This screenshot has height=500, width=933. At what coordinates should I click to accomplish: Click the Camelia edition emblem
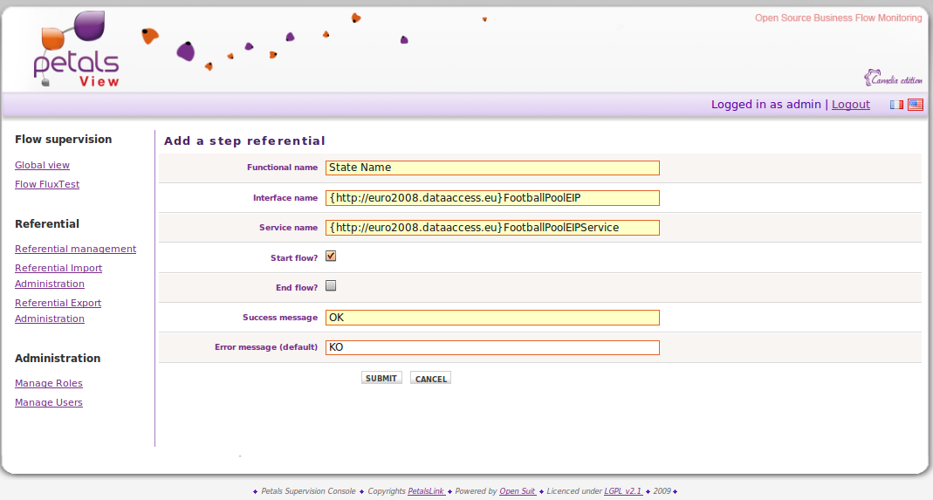pos(893,79)
